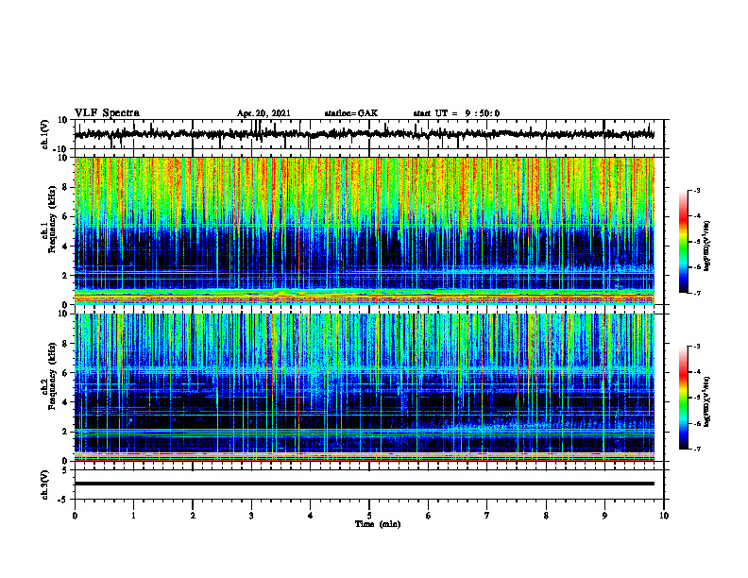Click the "-7" label on ch.1 color bar

(x=697, y=293)
